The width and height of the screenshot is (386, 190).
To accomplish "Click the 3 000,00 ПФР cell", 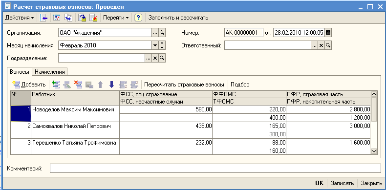I will pyautogui.click(x=328, y=126).
